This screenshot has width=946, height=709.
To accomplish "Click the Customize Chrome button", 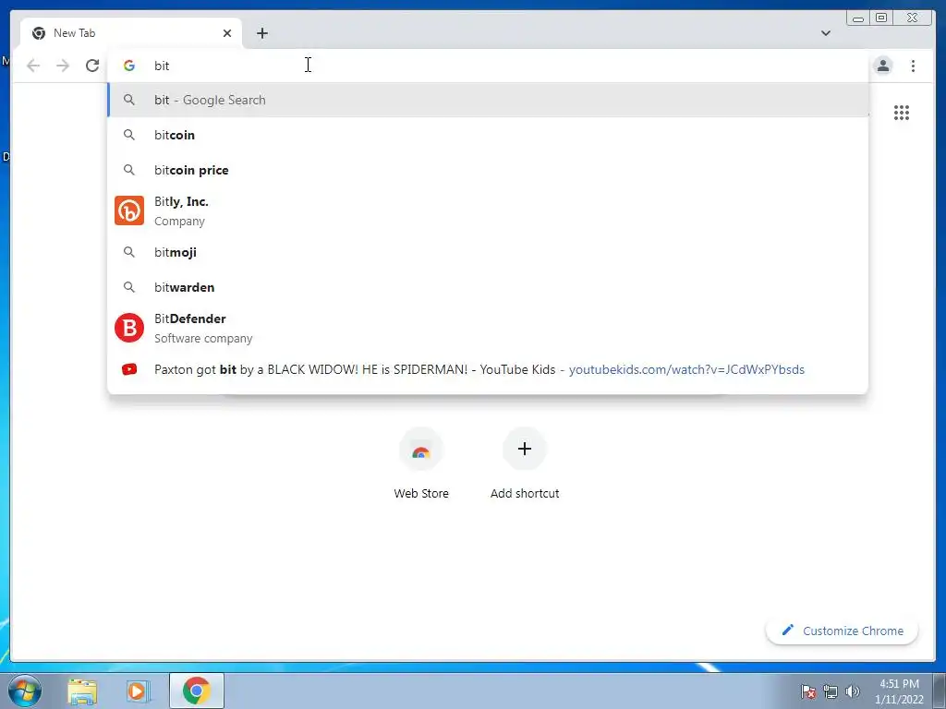I will click(843, 631).
